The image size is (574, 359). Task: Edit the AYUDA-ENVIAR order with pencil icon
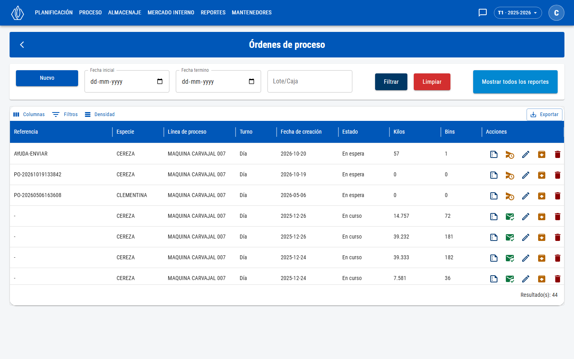point(526,154)
